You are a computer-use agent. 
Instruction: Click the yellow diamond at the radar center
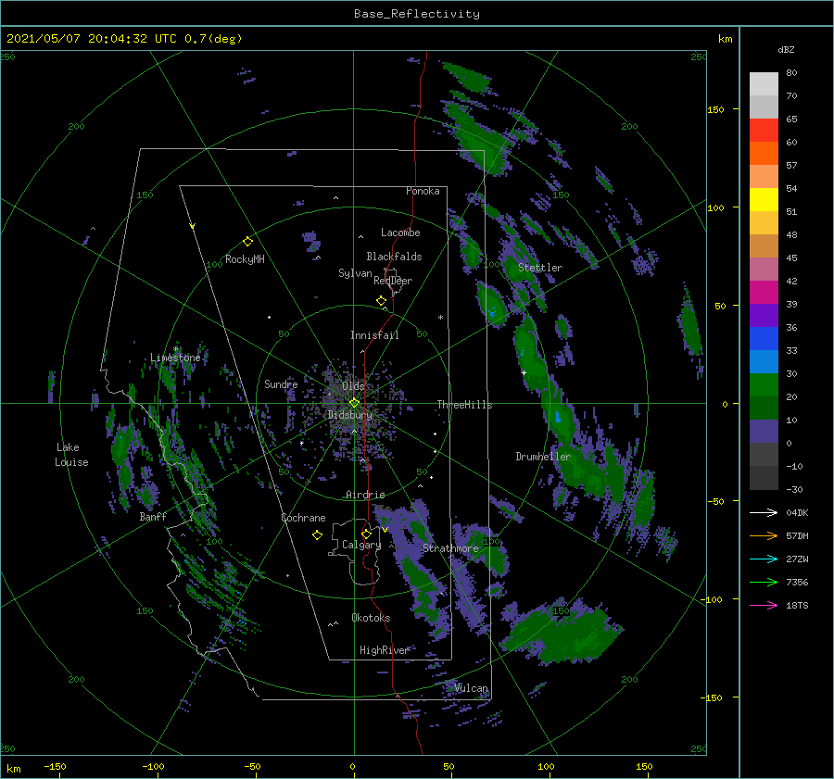tap(354, 403)
